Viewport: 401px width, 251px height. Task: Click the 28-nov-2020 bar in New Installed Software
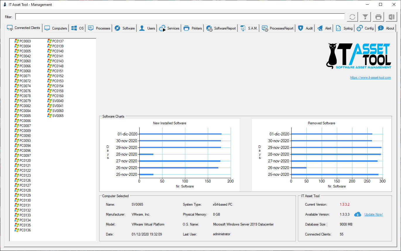[x=146, y=154]
